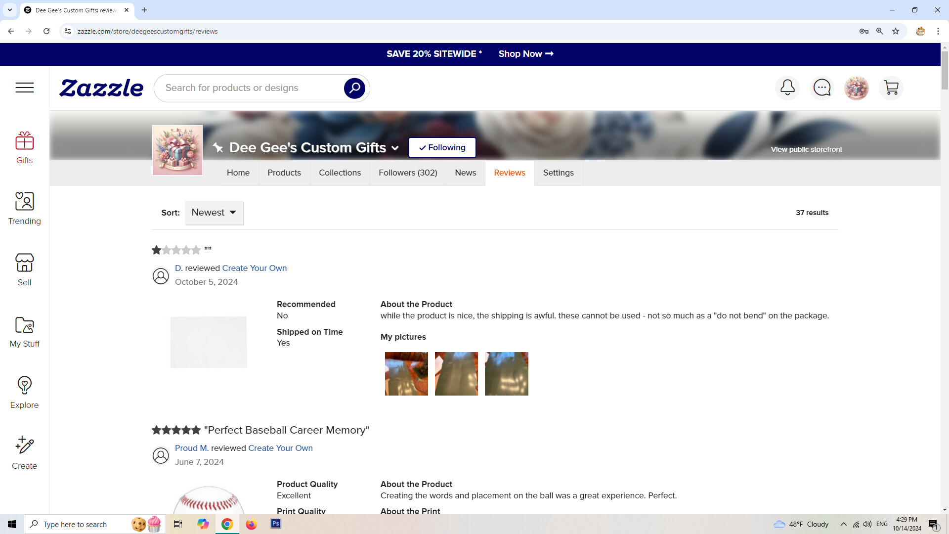Click the blank product thumbnail in D.'s review
The width and height of the screenshot is (949, 534).
click(209, 342)
